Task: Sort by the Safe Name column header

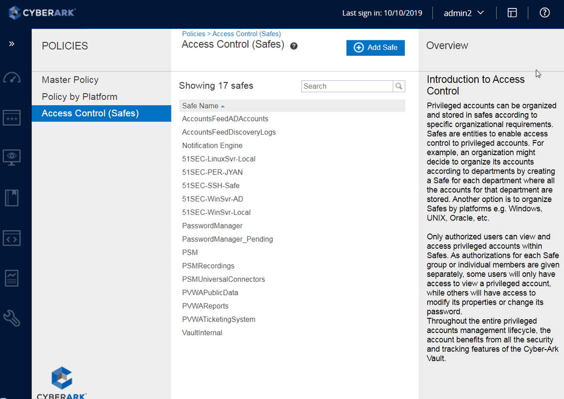Action: point(203,106)
